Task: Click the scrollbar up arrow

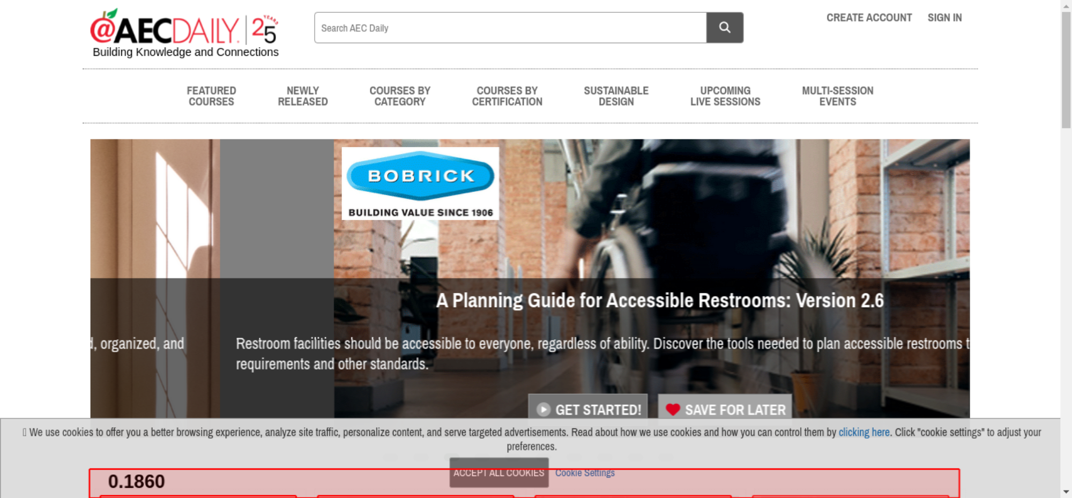Action: tap(1066, 5)
